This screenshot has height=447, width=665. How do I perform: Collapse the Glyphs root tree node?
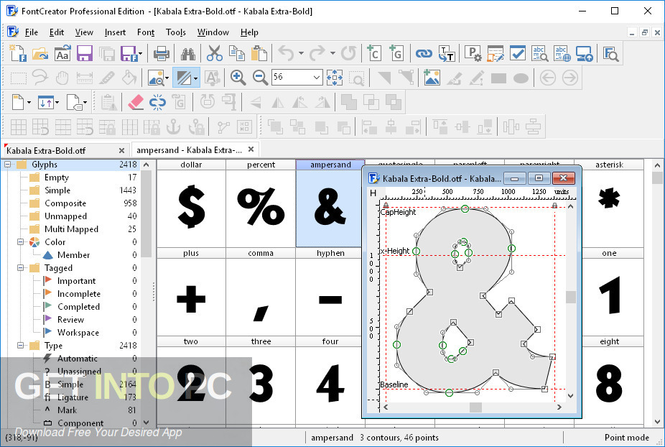(8, 165)
